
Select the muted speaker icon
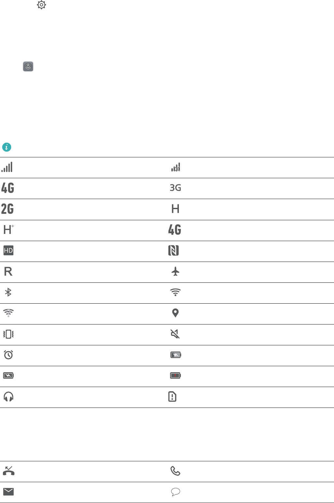[175, 334]
